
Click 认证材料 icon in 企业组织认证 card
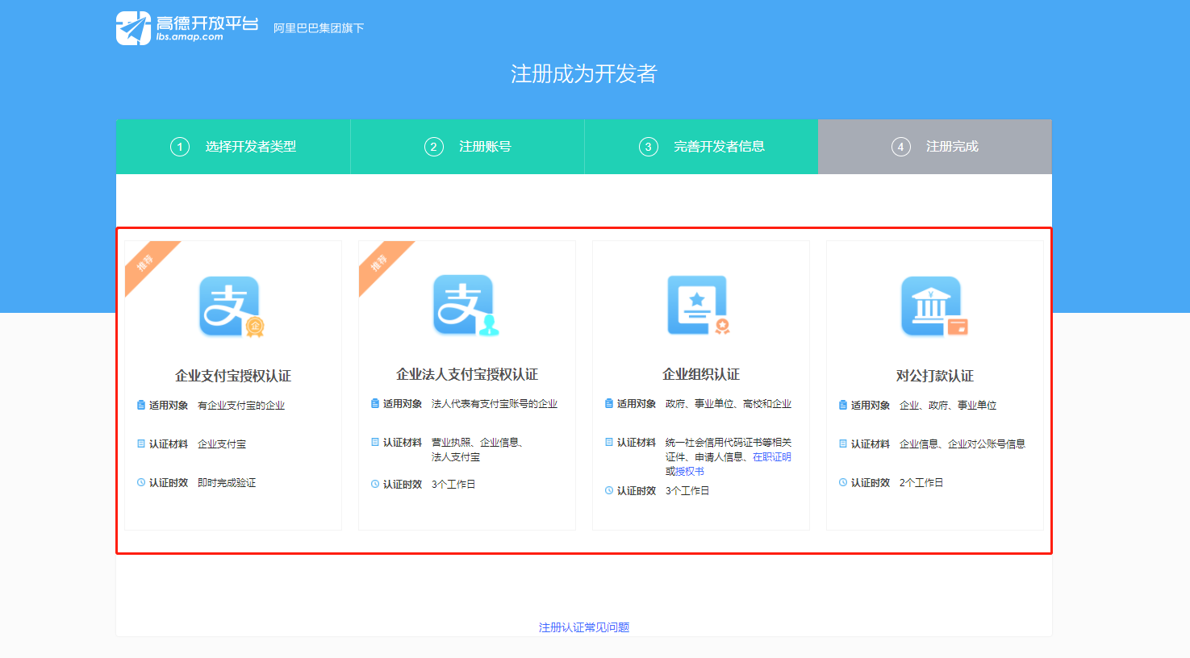[x=609, y=442]
